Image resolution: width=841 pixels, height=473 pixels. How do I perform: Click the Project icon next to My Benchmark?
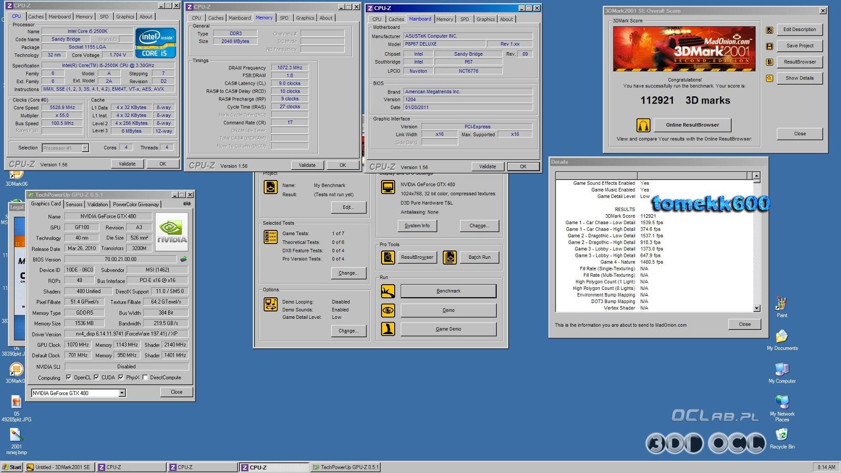tap(271, 187)
